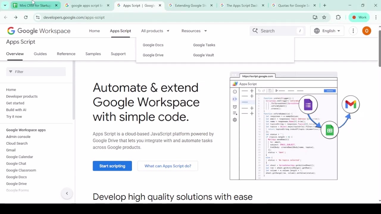Expand the Resources dropdown
Screen dimensions: 381x214
(x=194, y=31)
